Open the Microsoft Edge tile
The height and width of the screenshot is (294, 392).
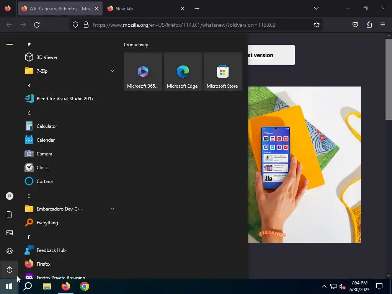click(183, 72)
